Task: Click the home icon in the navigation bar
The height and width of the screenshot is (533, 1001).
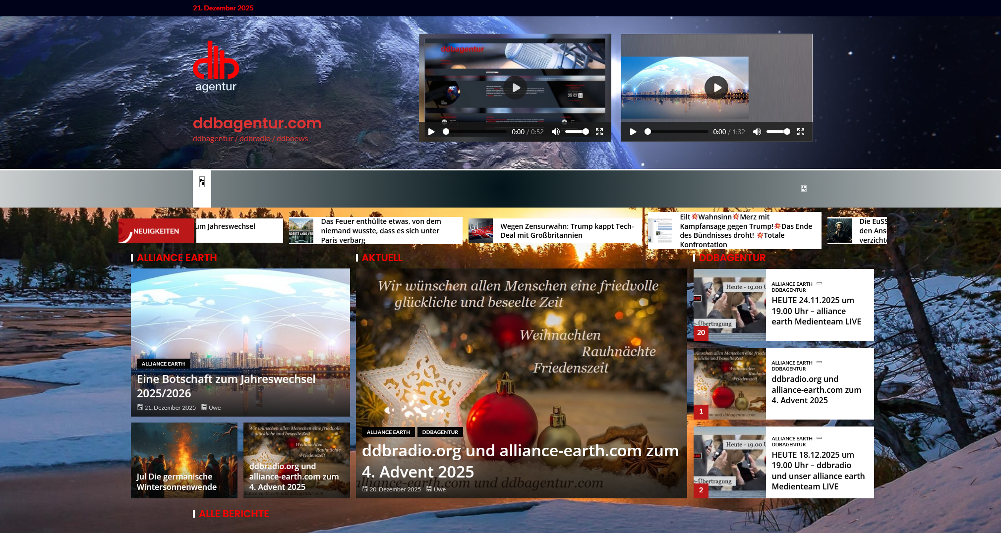Action: pyautogui.click(x=202, y=182)
